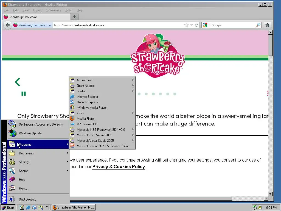Image resolution: width=281 pixels, height=211 pixels.
Task: Click the taskbar clock showing 6:04 PM
Action: coord(271,208)
